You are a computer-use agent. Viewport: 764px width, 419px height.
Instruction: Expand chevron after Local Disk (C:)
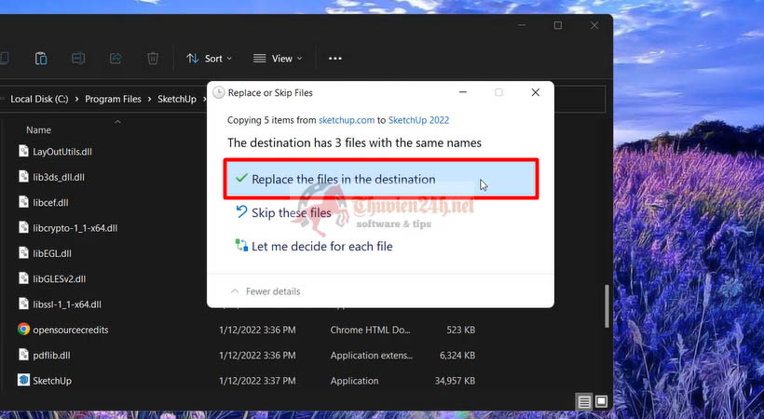point(76,99)
